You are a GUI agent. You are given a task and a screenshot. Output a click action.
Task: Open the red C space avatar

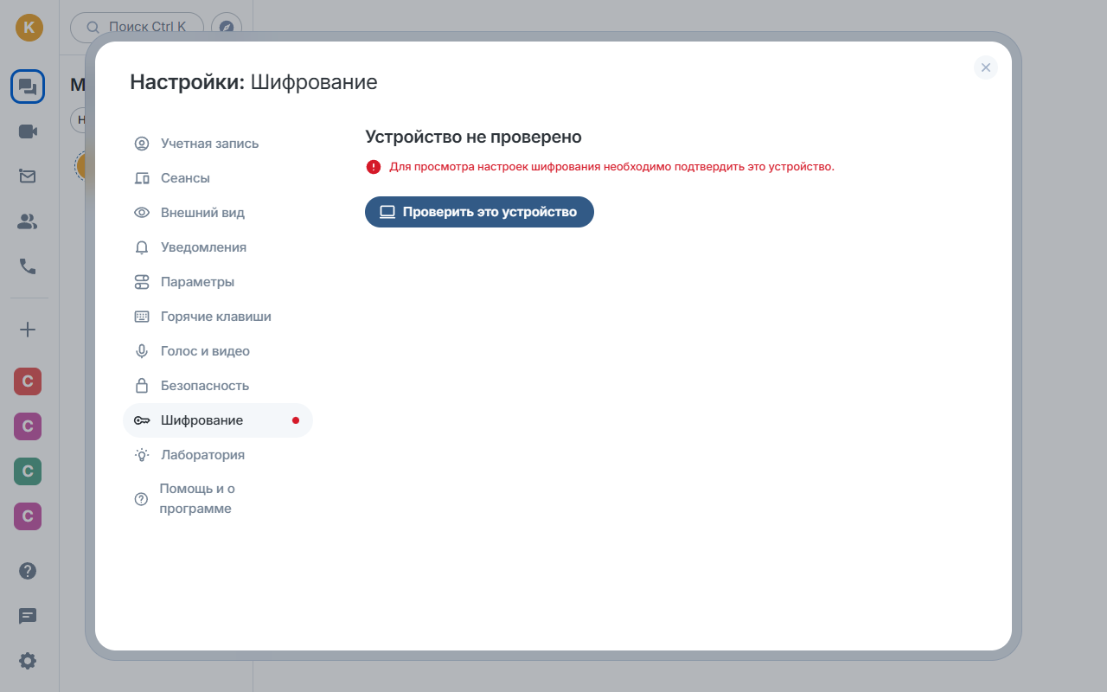28,381
